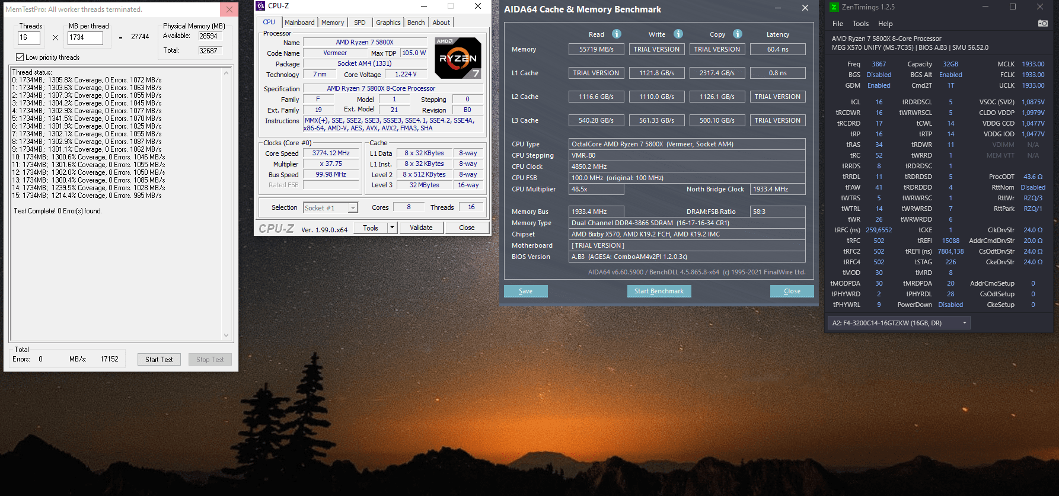The width and height of the screenshot is (1059, 496).
Task: Open the ZenTimings Tools menu
Action: (x=860, y=24)
